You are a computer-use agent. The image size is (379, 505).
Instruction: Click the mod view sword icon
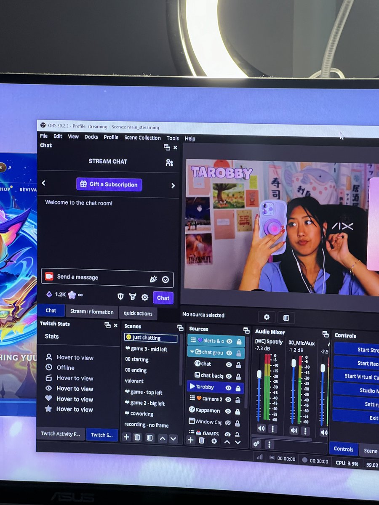point(133,297)
